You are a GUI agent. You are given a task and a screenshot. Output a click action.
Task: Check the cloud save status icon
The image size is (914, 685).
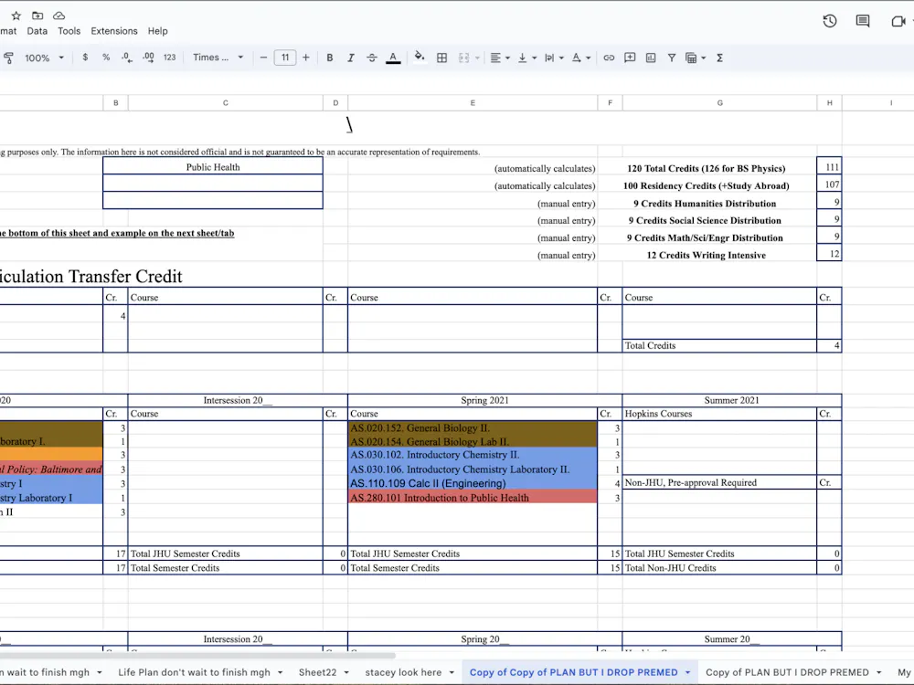pyautogui.click(x=58, y=16)
